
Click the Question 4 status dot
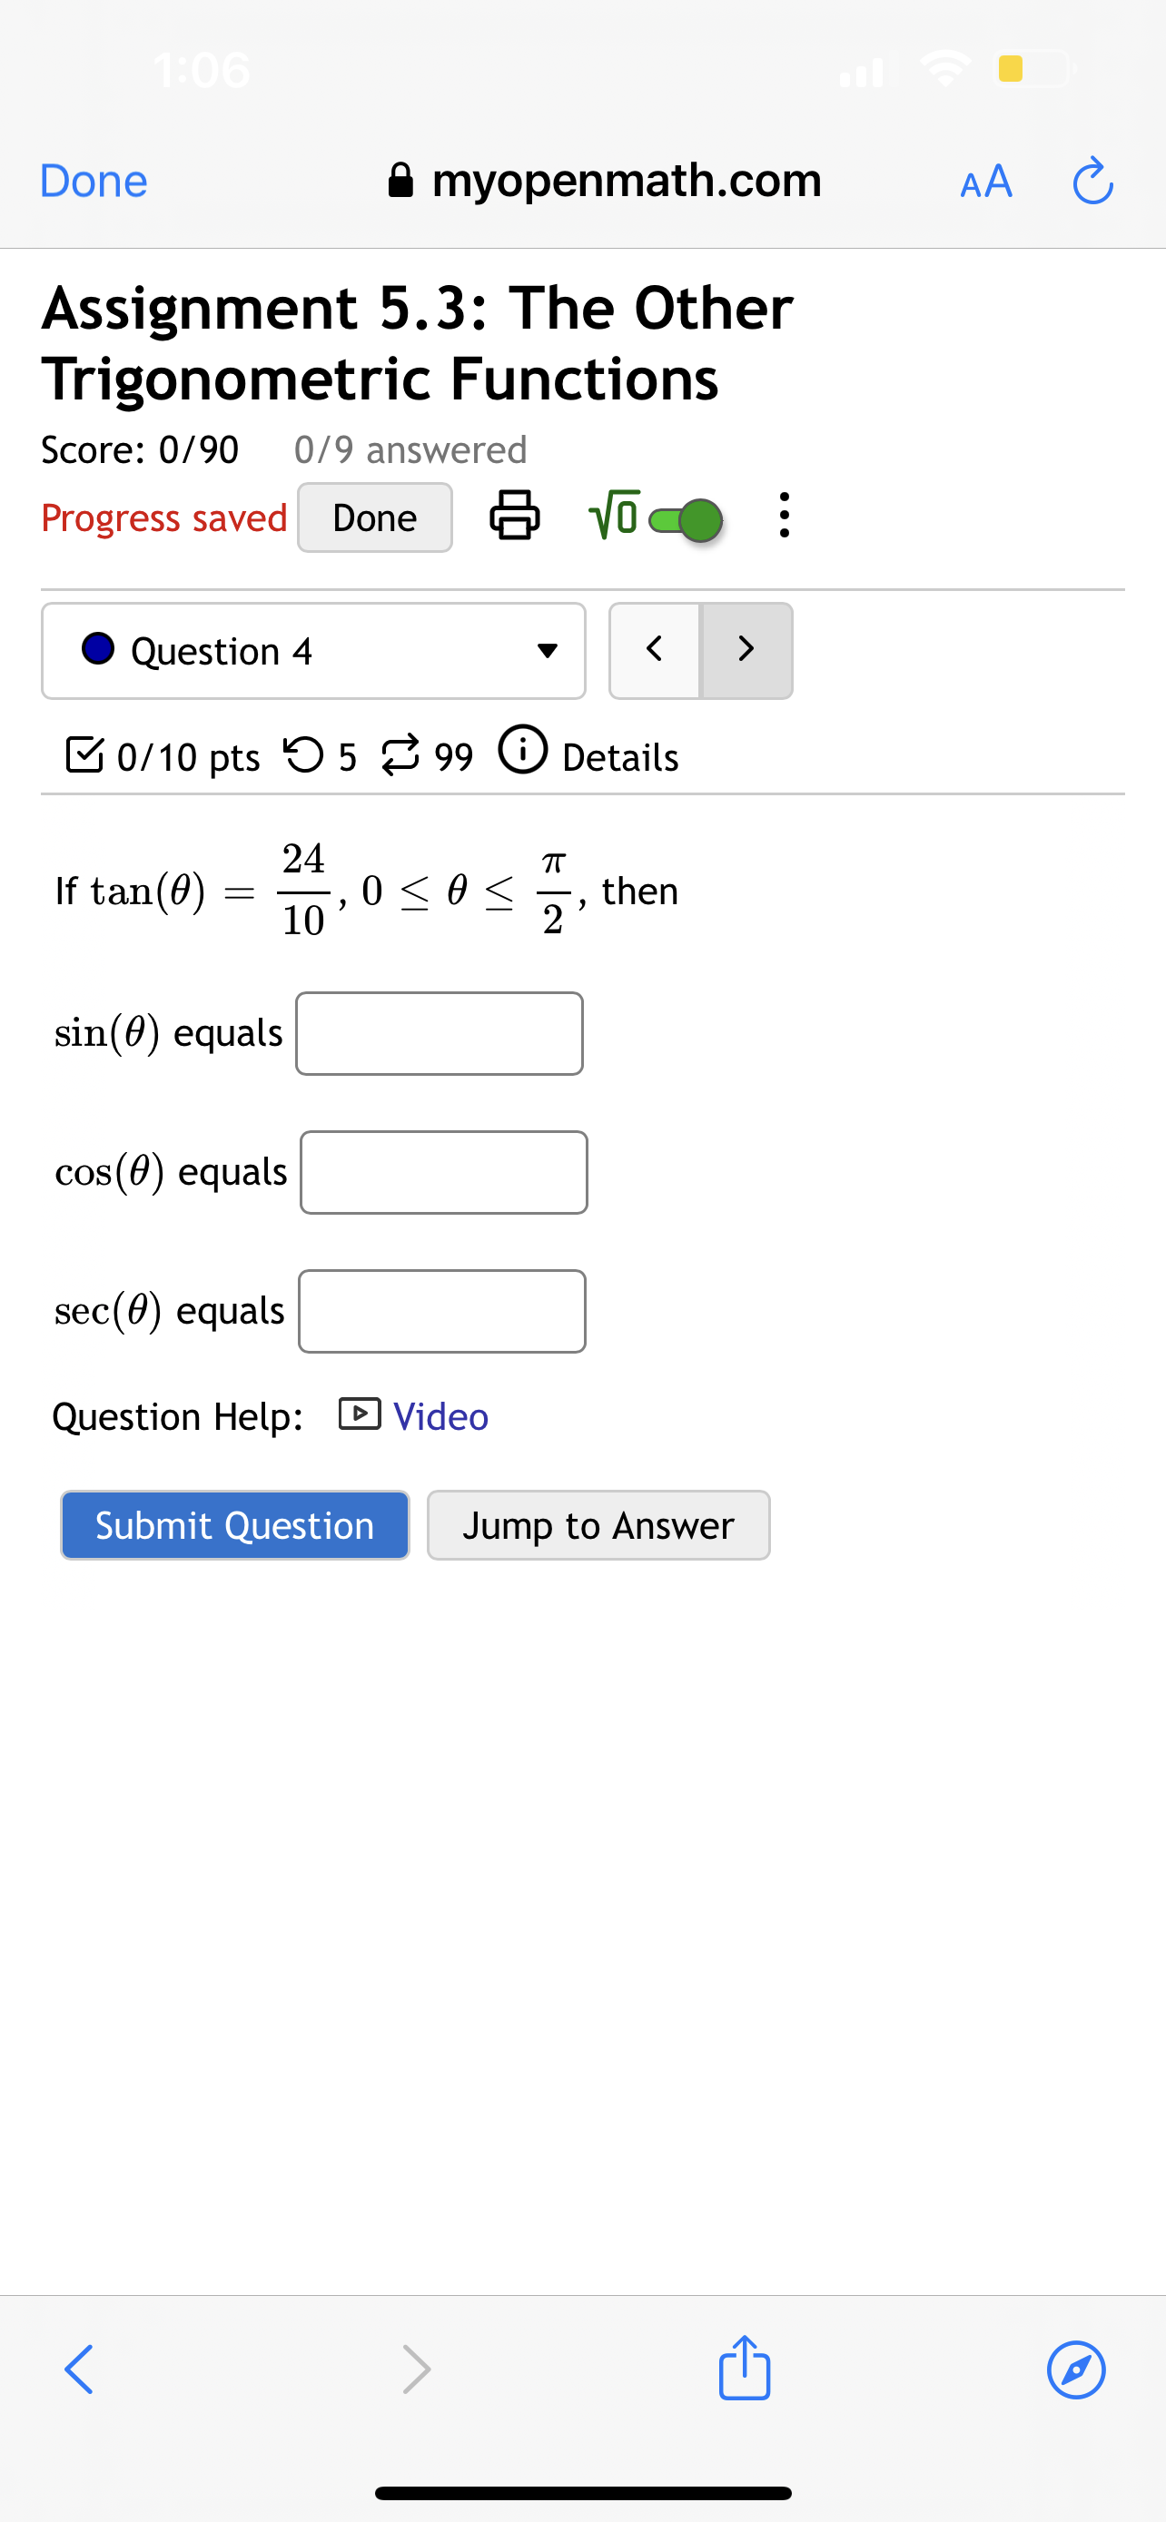97,649
